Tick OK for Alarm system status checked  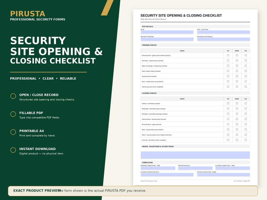(228, 71)
